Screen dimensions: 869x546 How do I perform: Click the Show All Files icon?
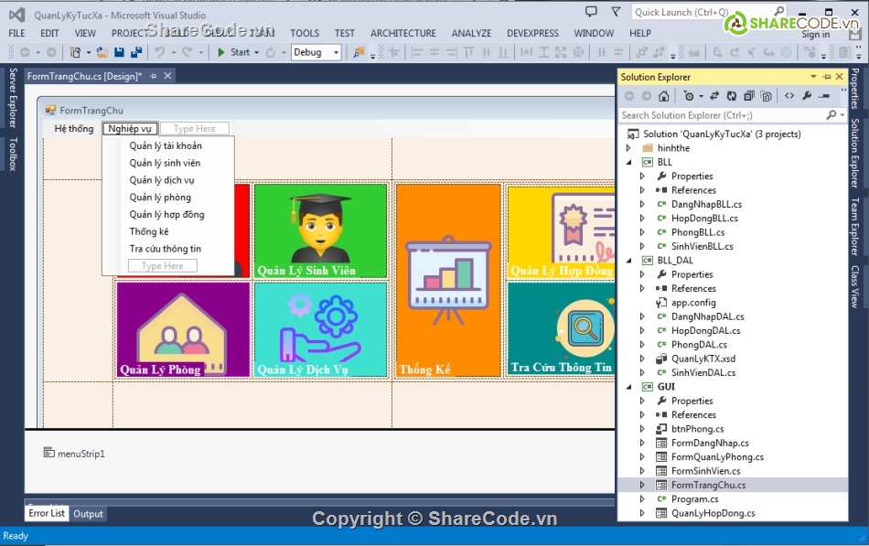767,96
